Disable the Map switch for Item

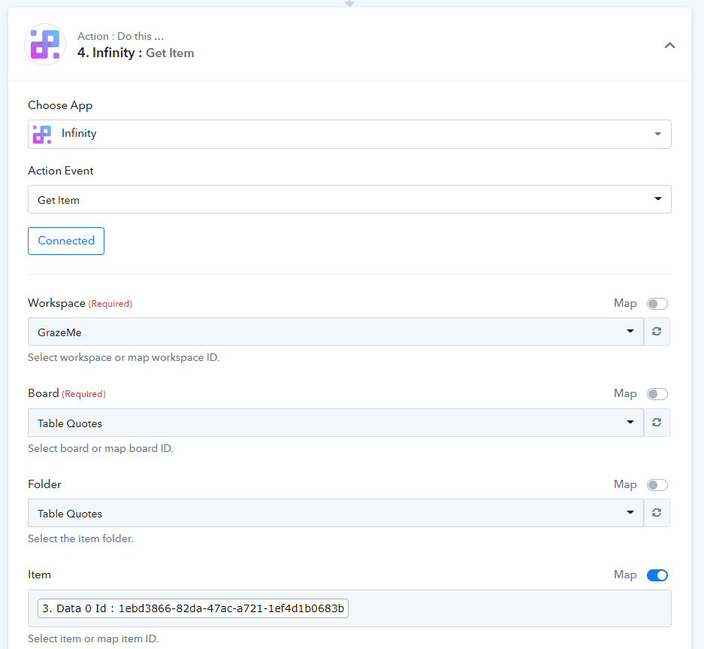point(657,575)
